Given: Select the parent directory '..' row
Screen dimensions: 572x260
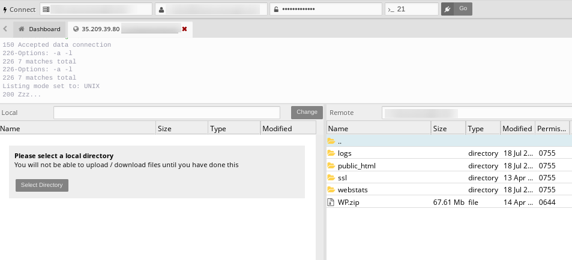Looking at the screenshot, I should pos(449,141).
